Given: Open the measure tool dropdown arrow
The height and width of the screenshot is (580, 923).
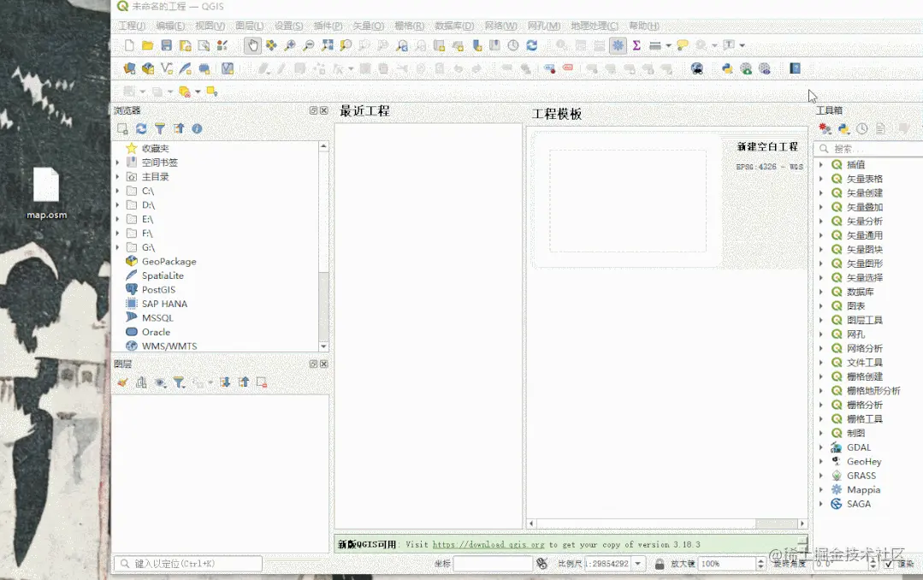Looking at the screenshot, I should [x=669, y=45].
